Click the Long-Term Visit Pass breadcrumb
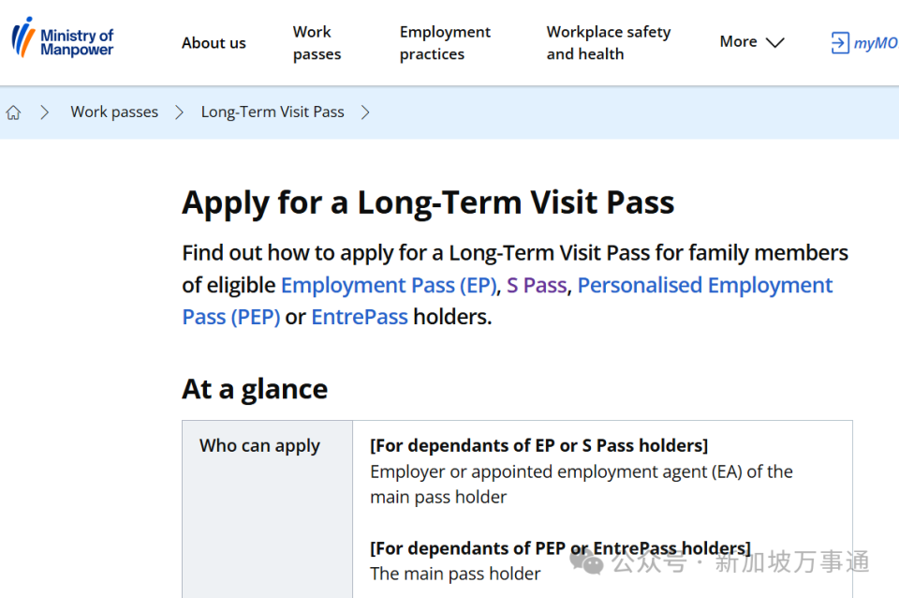 pos(273,112)
